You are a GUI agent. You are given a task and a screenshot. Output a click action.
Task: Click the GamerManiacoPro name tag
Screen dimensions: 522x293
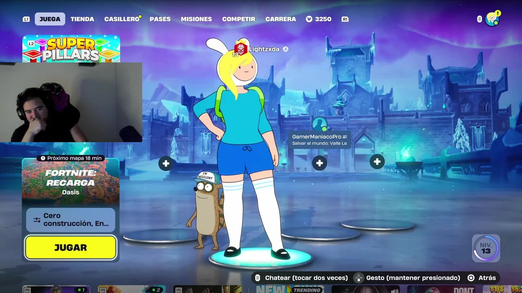[319, 140]
